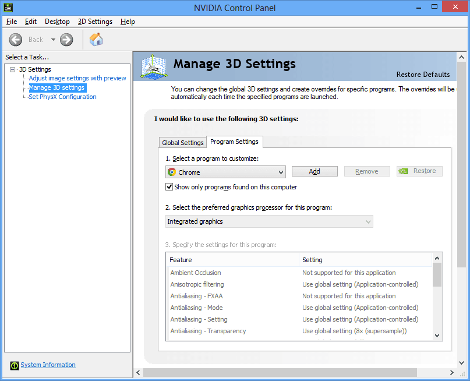Screen dimensions: 470x381
Task: Open the Back history dropdown arrow
Action: 53,40
